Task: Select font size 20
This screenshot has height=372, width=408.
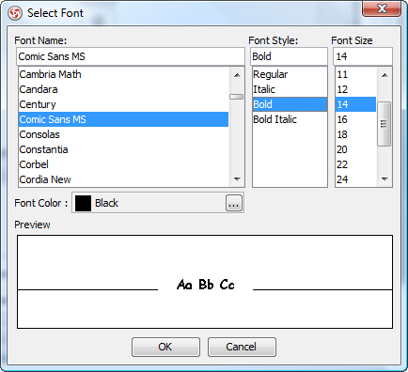Action: [x=355, y=149]
